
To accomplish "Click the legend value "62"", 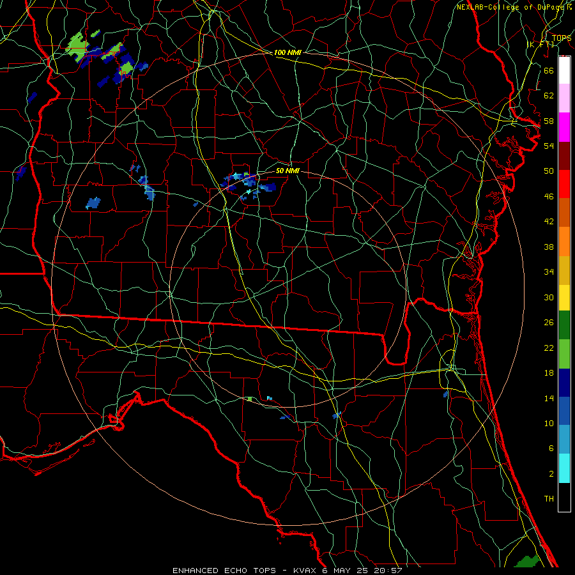I will [x=549, y=96].
